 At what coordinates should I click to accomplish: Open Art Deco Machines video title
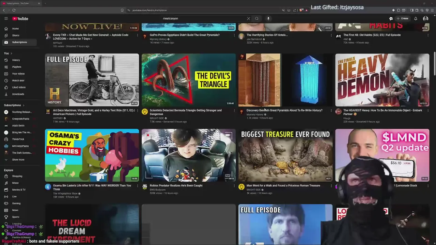click(x=94, y=112)
